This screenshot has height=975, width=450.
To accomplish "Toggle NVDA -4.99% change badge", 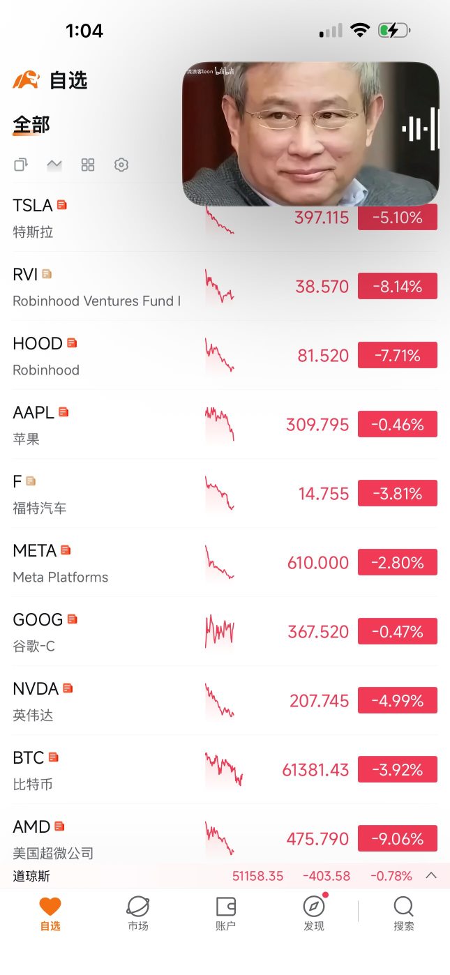I will pyautogui.click(x=398, y=700).
